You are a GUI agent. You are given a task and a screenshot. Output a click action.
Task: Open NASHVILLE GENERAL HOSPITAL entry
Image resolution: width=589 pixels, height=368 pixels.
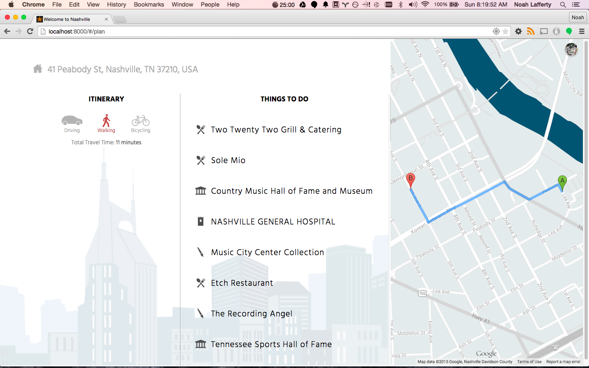coord(273,222)
